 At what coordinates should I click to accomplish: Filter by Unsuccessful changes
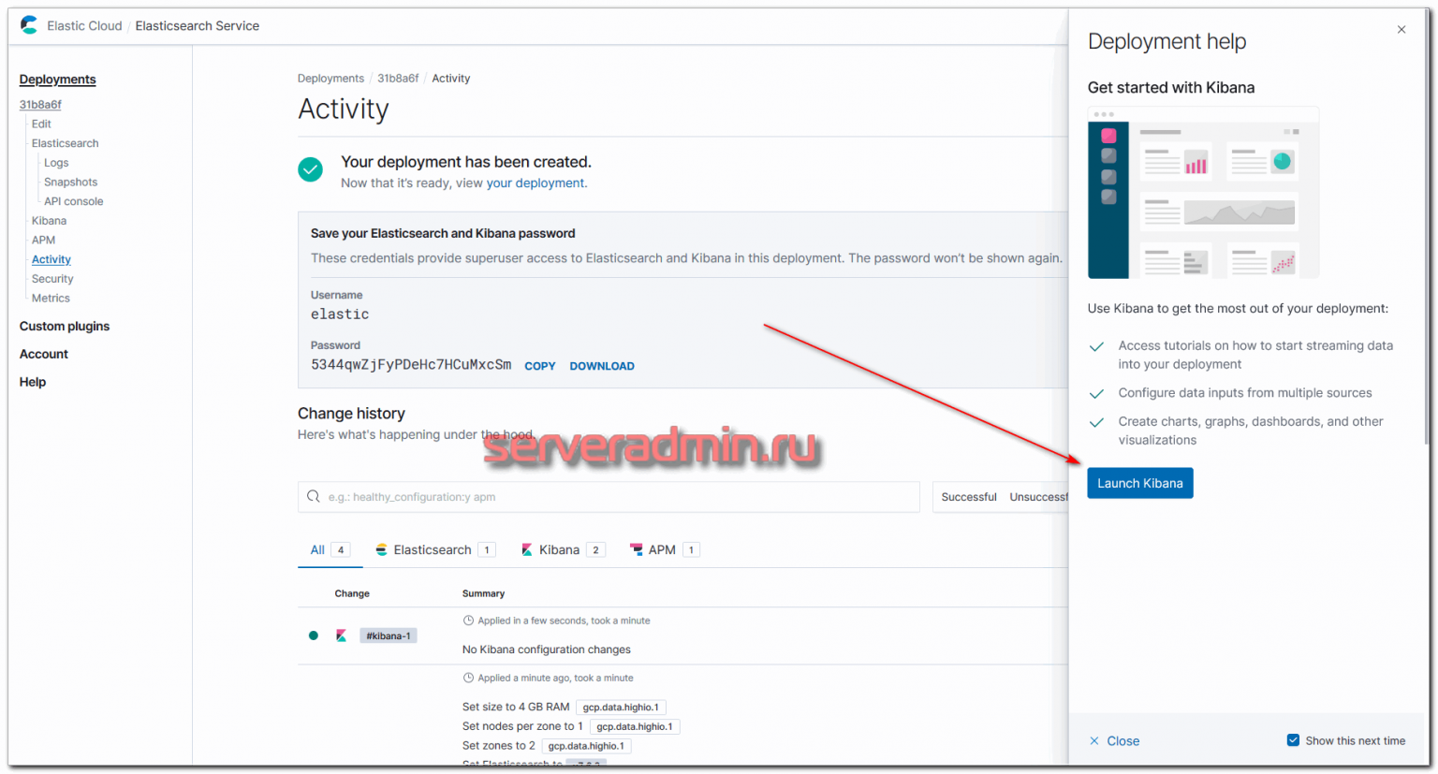point(1039,497)
